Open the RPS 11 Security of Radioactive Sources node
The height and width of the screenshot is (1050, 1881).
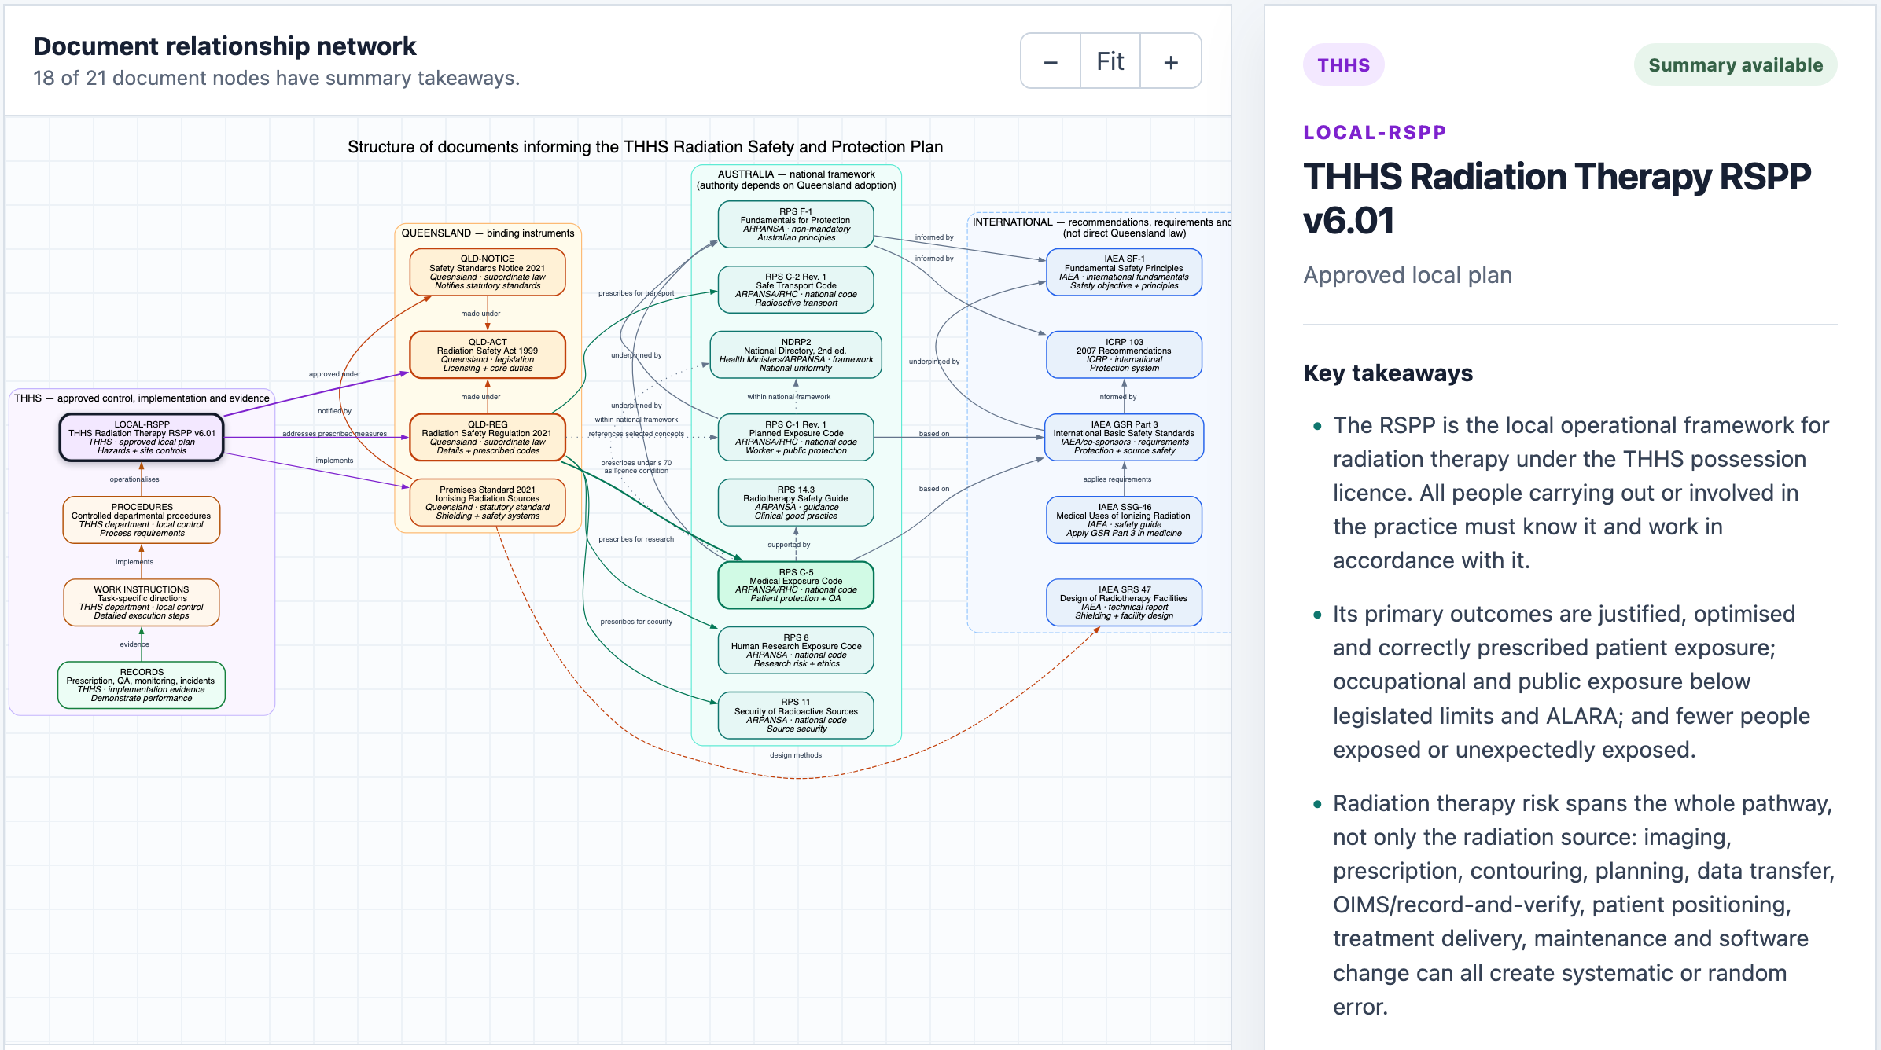(x=796, y=715)
